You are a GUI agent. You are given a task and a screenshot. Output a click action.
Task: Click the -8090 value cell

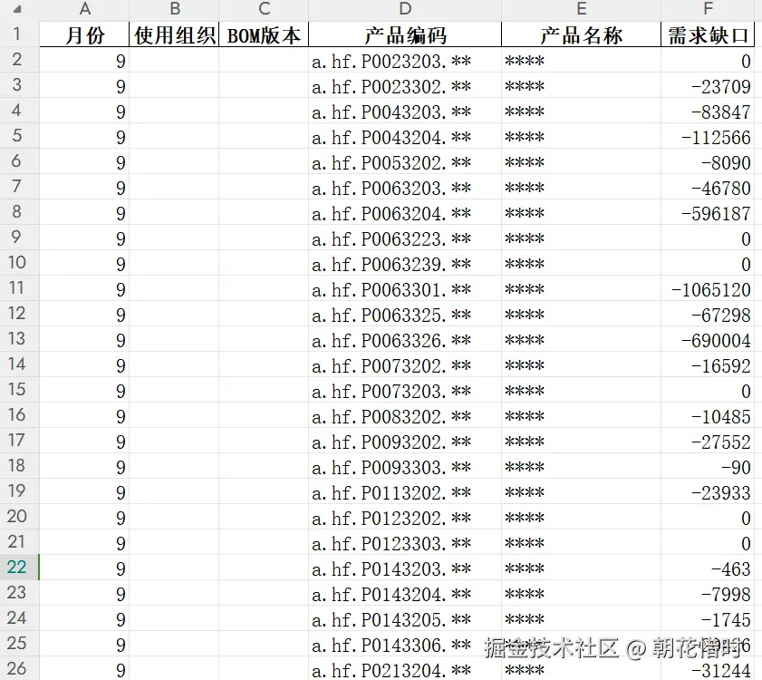[708, 161]
